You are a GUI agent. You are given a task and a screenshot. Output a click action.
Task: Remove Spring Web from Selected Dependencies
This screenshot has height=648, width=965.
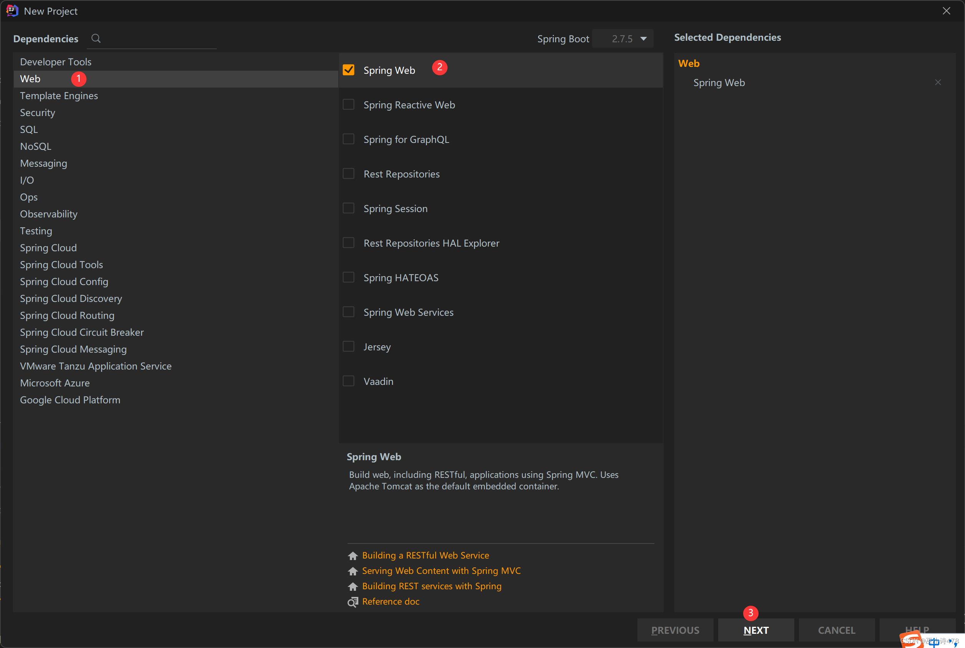click(x=938, y=83)
